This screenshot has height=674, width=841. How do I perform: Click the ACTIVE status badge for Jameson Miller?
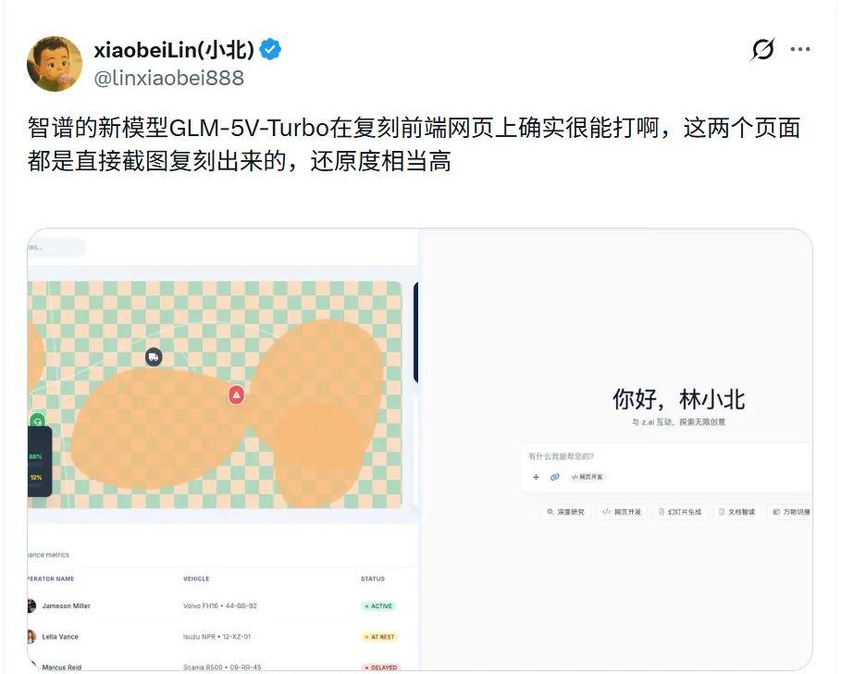(x=378, y=605)
